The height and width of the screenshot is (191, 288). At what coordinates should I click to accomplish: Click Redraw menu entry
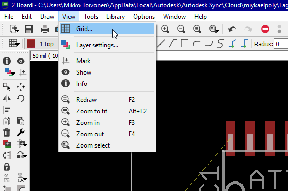(107, 100)
